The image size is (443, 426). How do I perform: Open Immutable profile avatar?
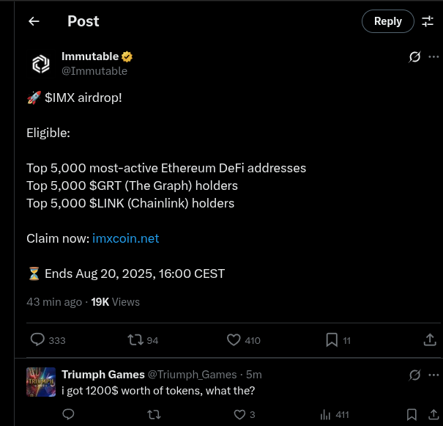41,64
